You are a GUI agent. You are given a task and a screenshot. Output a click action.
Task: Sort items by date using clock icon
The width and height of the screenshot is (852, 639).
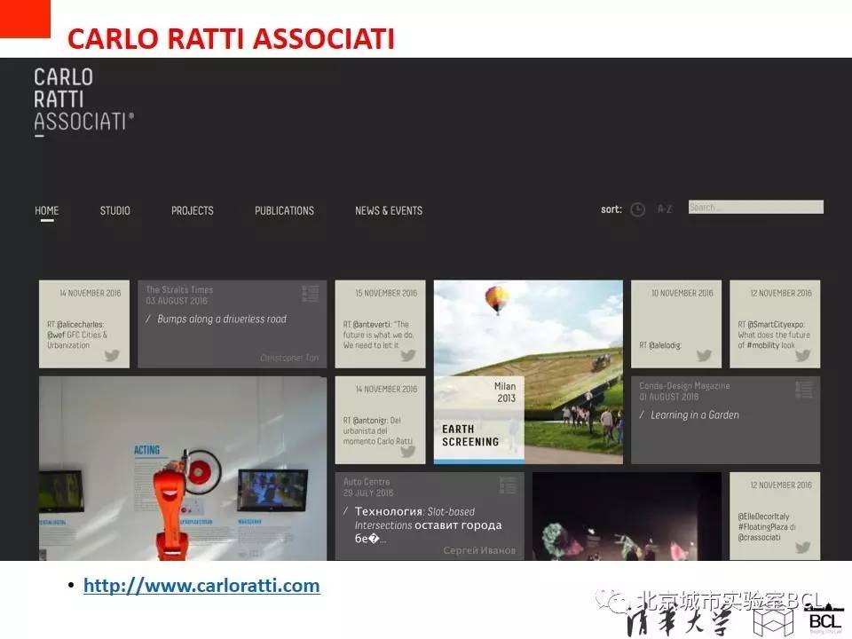click(637, 209)
